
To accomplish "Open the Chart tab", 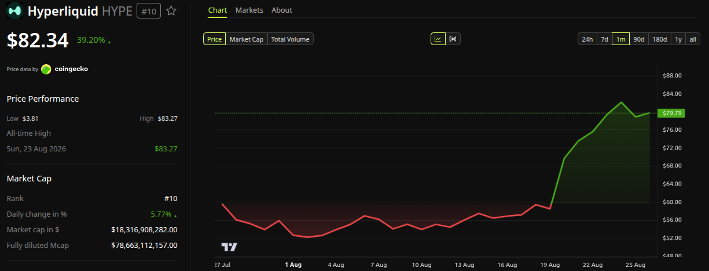I will [x=218, y=10].
